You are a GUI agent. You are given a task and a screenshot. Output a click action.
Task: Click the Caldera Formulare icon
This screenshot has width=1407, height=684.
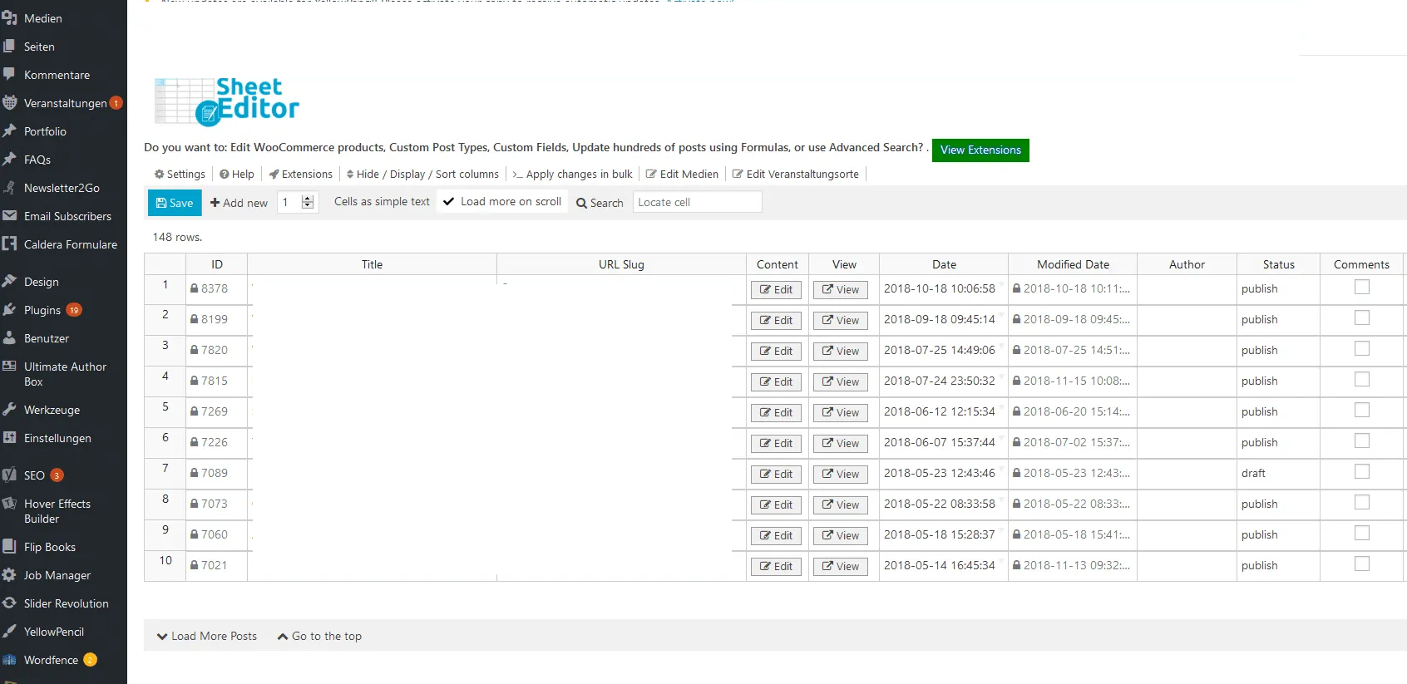9,244
